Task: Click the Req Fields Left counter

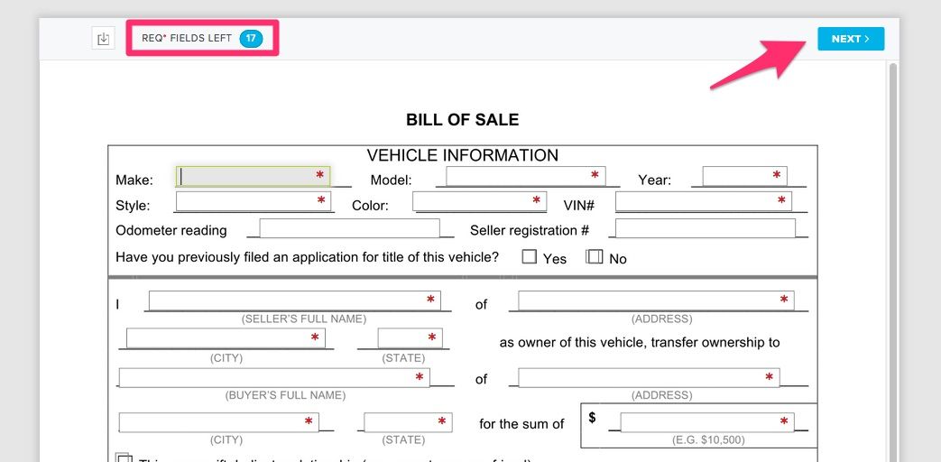Action: click(x=202, y=39)
